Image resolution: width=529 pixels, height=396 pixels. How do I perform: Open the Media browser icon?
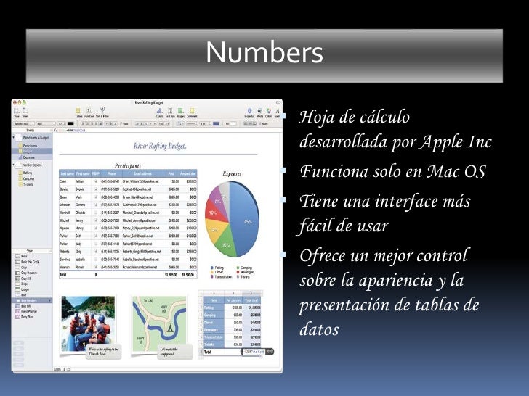(260, 112)
